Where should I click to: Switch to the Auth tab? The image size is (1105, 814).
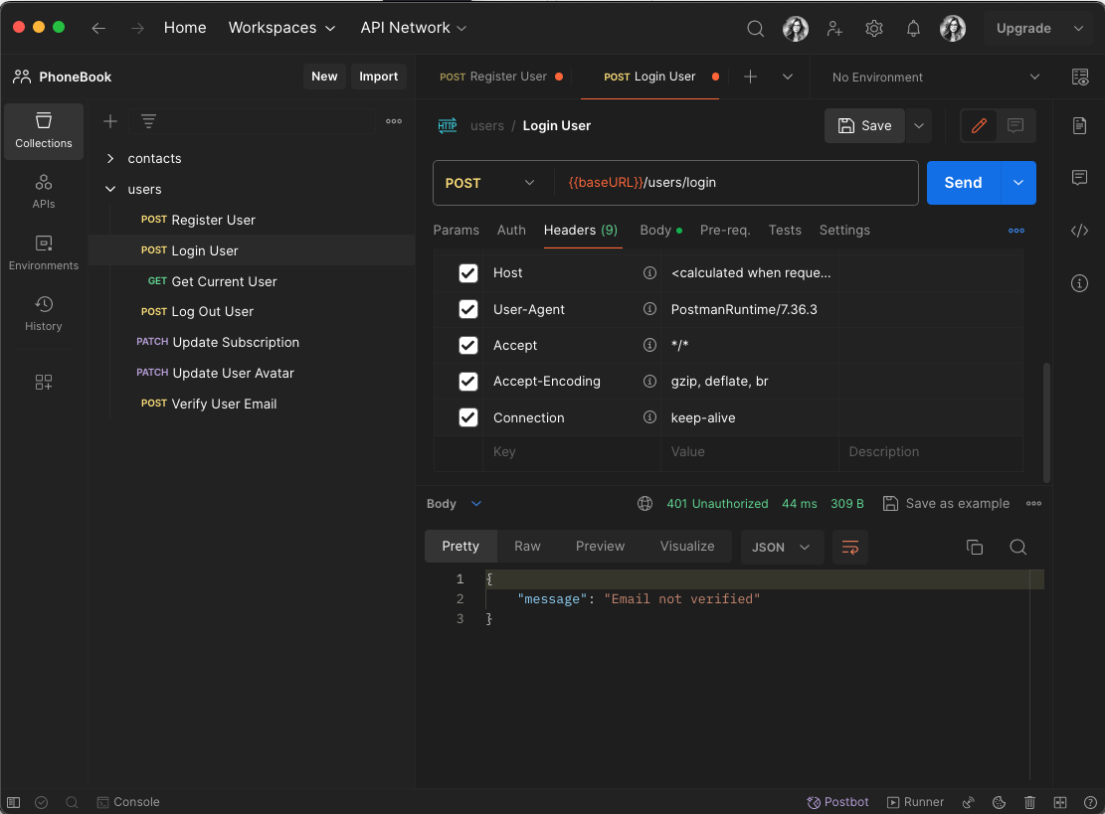[x=511, y=231]
